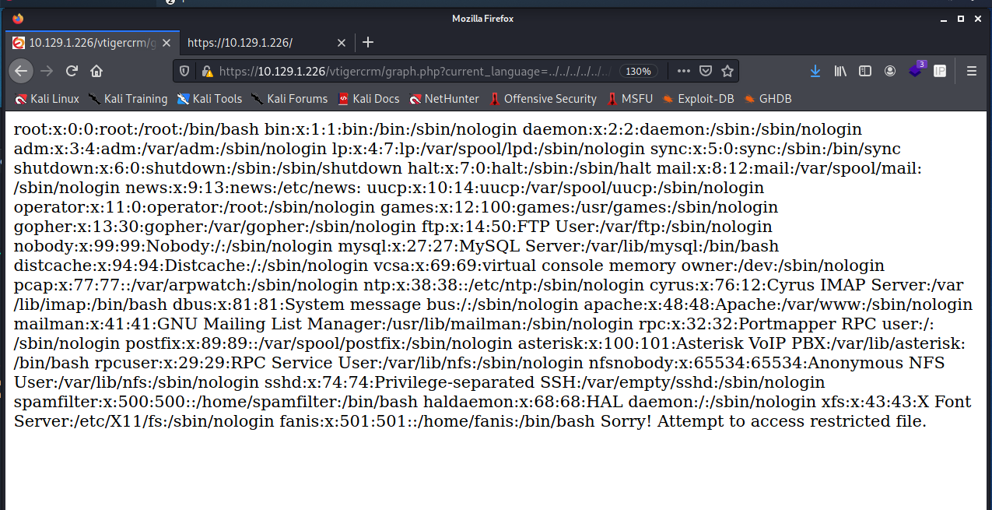The image size is (992, 510).
Task: Open the Firefox hamburger application menu
Action: 971,71
